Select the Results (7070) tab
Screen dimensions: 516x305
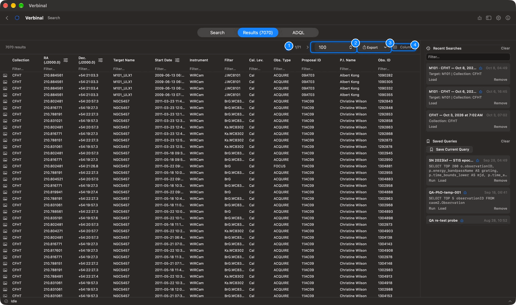point(258,33)
